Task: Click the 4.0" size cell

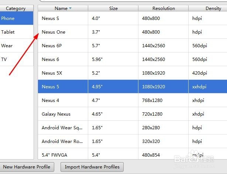Action: (x=113, y=18)
